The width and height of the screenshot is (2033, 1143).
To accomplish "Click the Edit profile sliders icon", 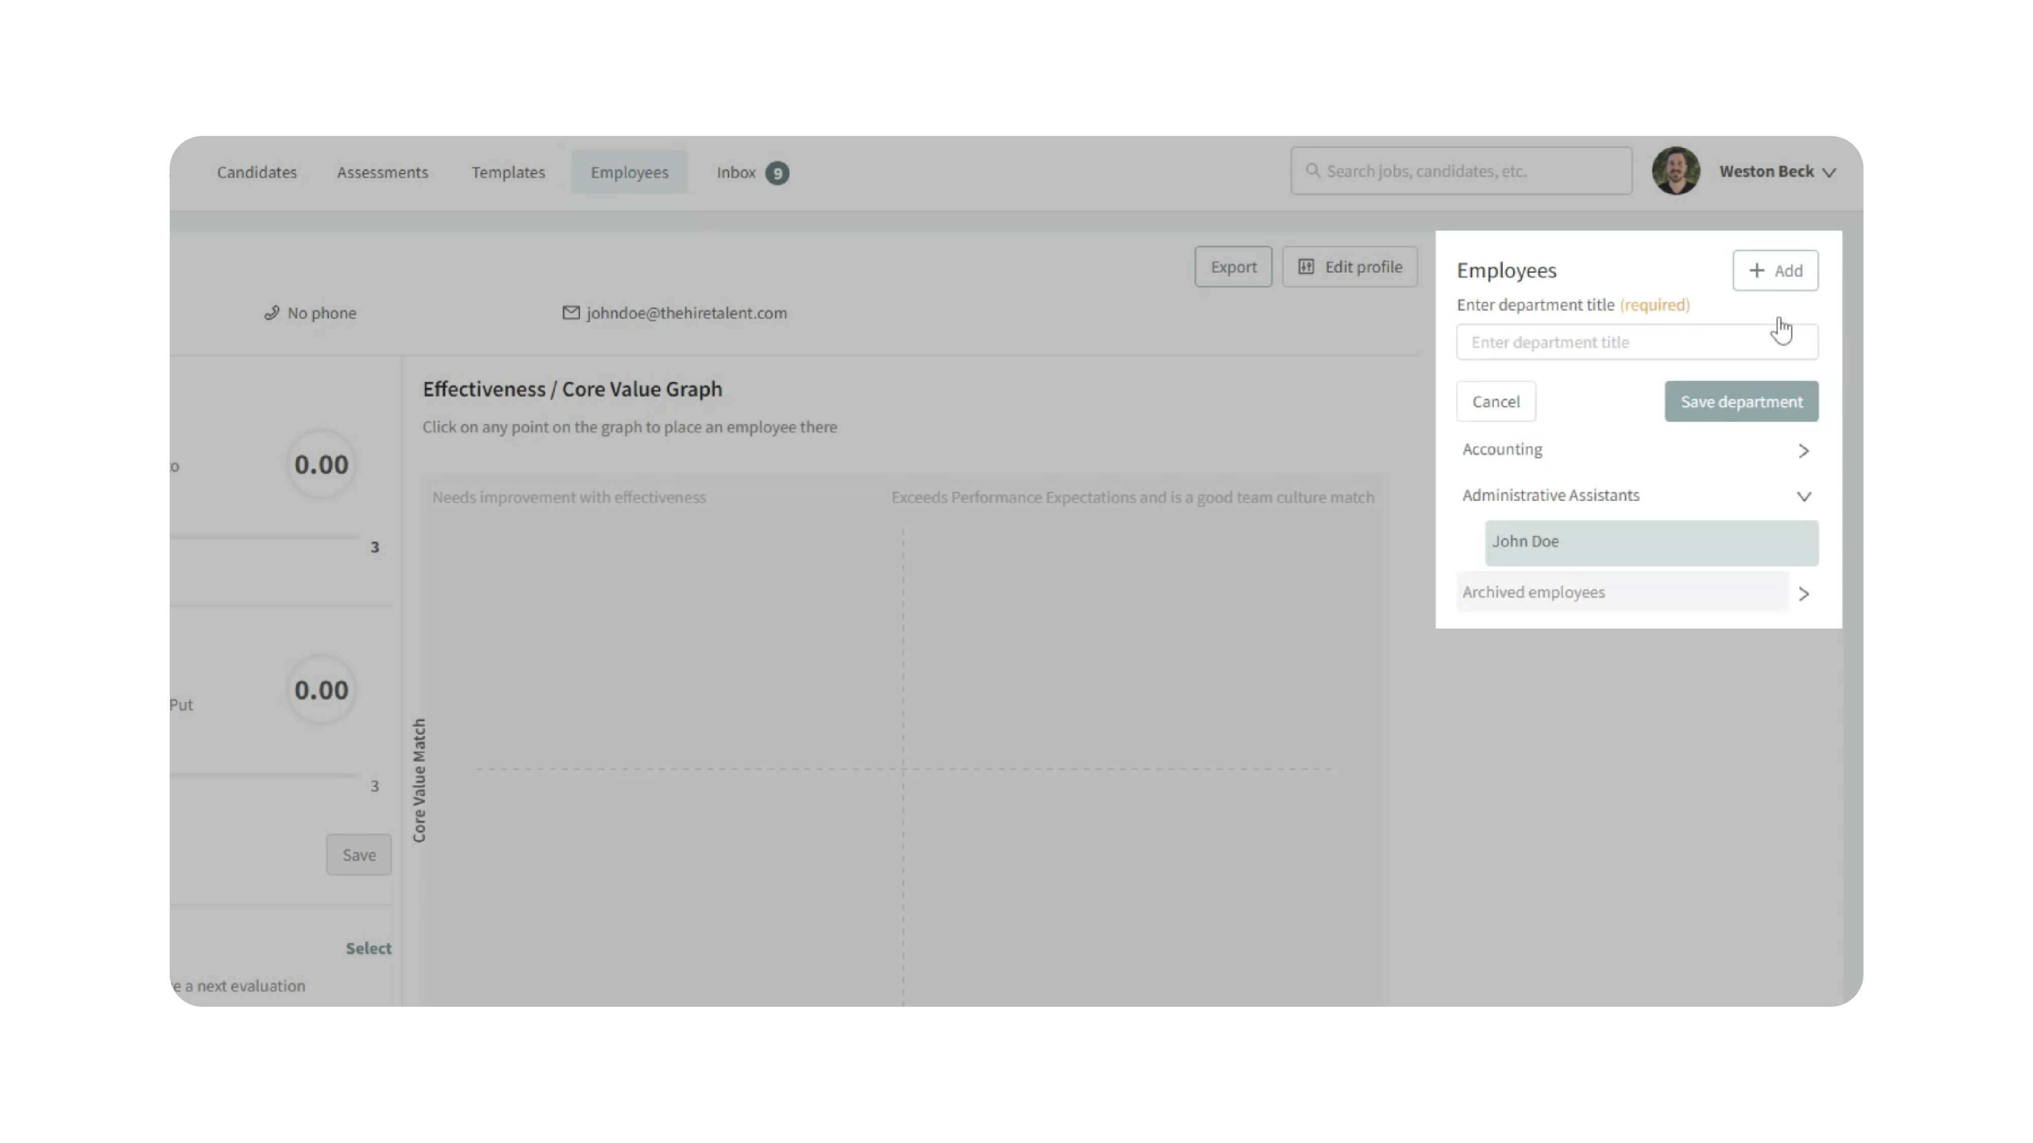I will (1306, 267).
